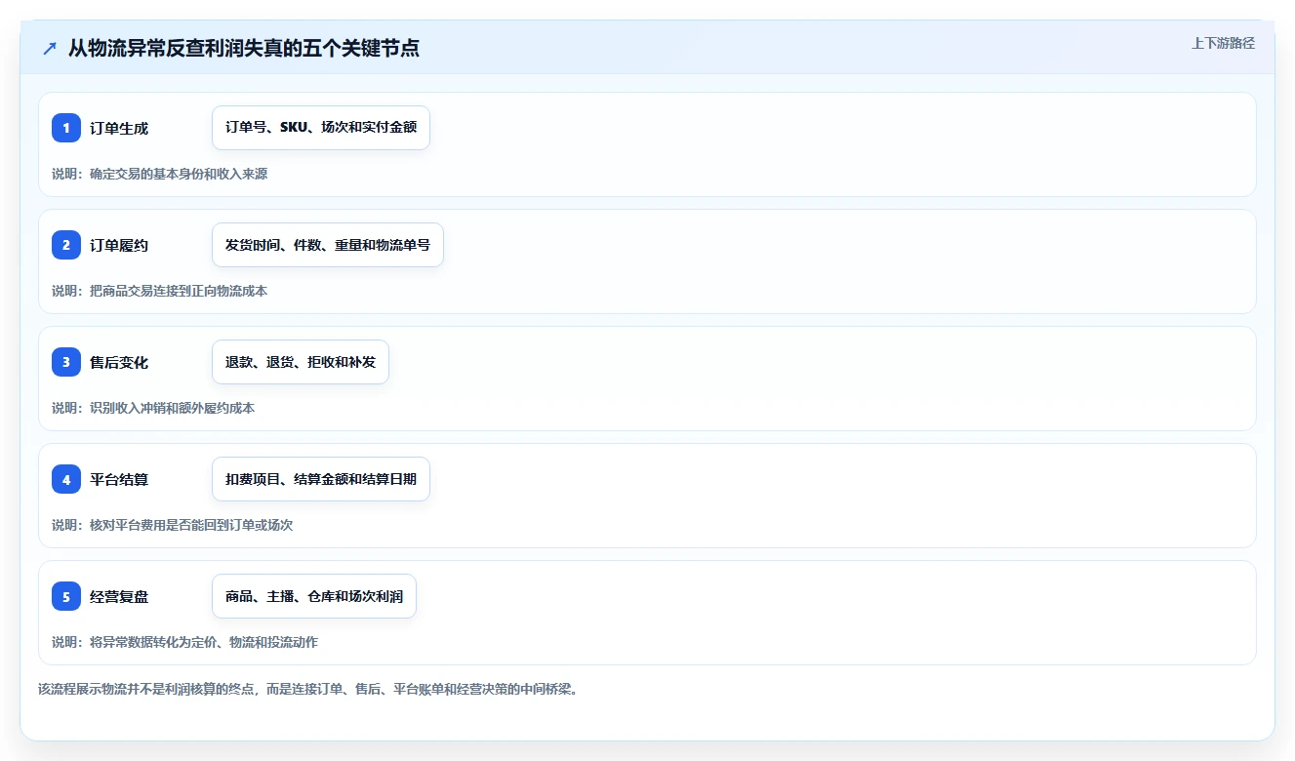Click the 发货时间、件数、重量和物流单号 chip
The image size is (1295, 761).
pos(328,245)
